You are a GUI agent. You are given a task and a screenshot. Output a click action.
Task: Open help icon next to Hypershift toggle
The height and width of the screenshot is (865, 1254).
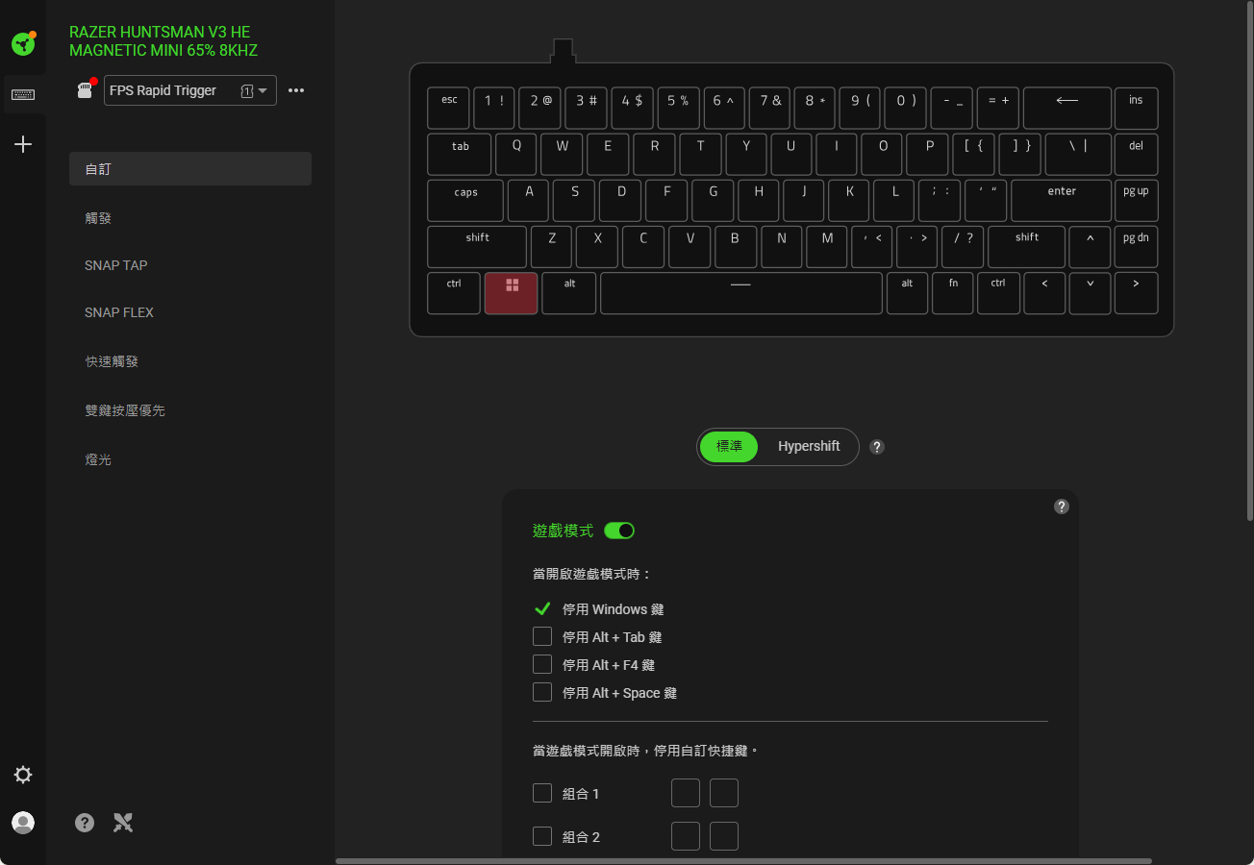click(877, 447)
